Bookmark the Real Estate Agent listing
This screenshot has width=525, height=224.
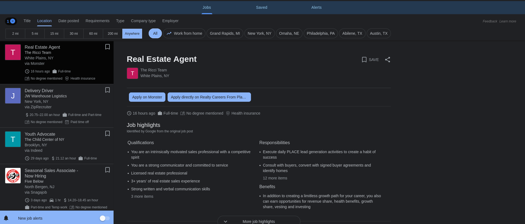click(x=108, y=47)
